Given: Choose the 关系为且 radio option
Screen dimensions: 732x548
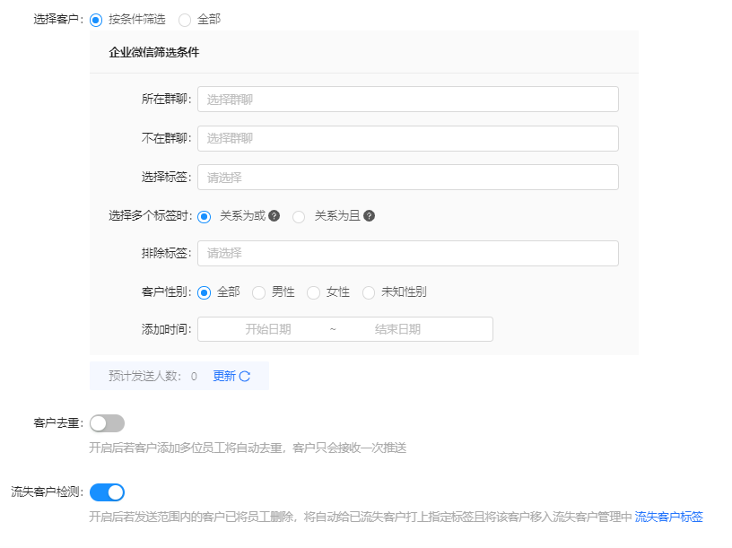Looking at the screenshot, I should click(299, 216).
